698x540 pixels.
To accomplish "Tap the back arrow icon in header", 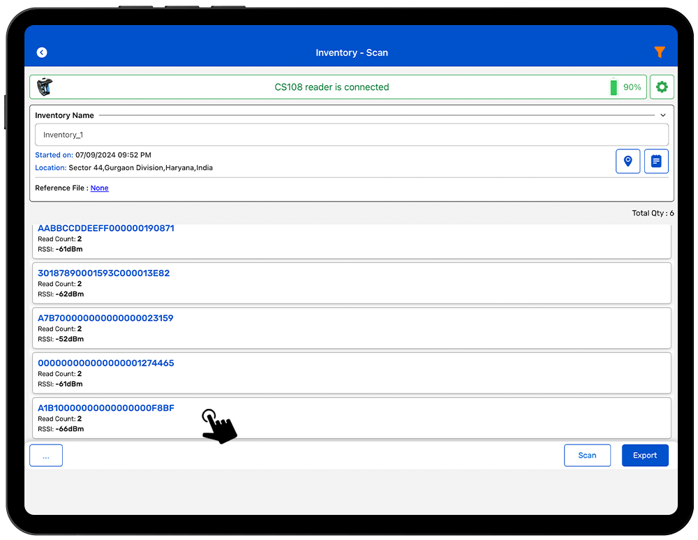I will [42, 52].
